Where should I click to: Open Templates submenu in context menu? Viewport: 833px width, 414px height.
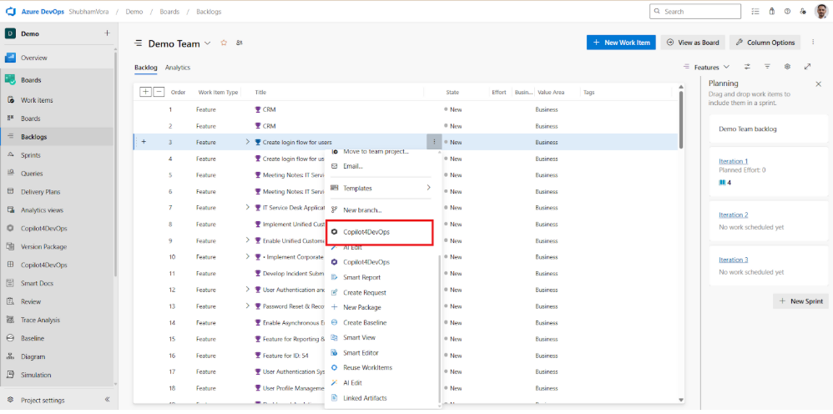[x=381, y=188]
